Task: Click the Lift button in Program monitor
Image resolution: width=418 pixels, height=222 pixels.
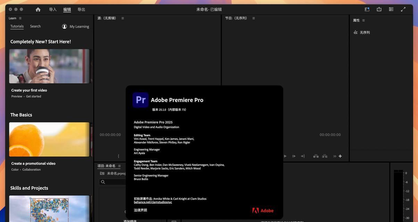Action: pyautogui.click(x=316, y=156)
